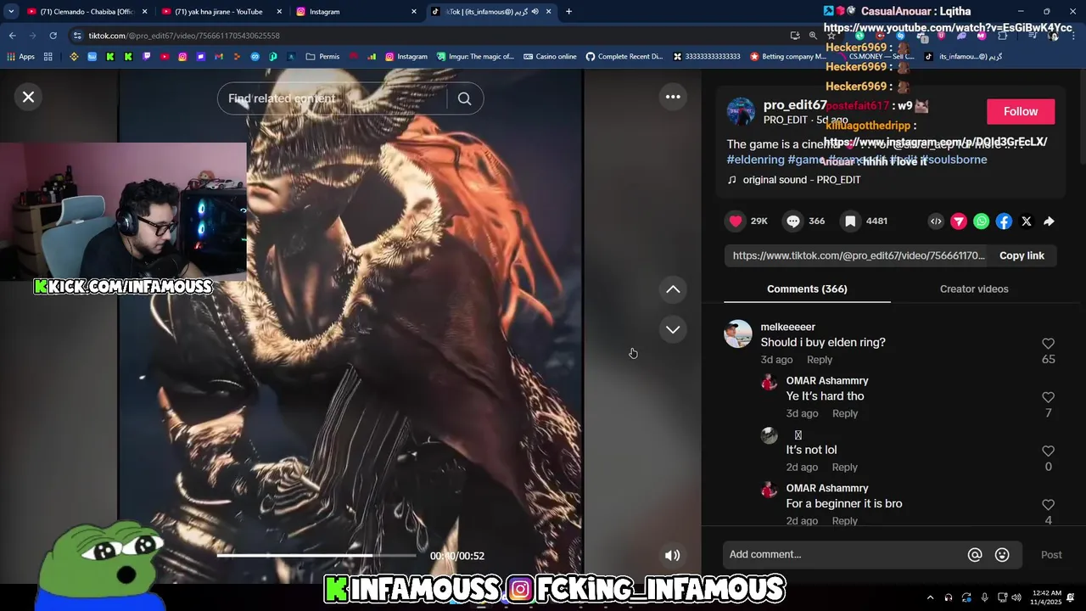Open the Imgur bookmark

pyautogui.click(x=476, y=57)
